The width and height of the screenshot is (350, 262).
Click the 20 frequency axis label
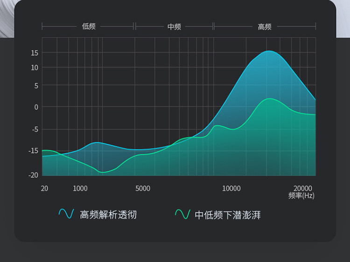[44, 189]
